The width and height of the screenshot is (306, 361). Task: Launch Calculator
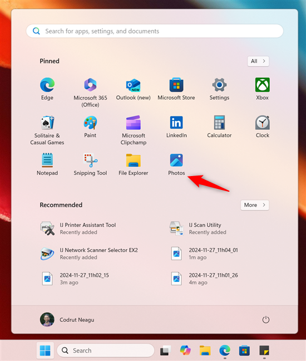[219, 127]
